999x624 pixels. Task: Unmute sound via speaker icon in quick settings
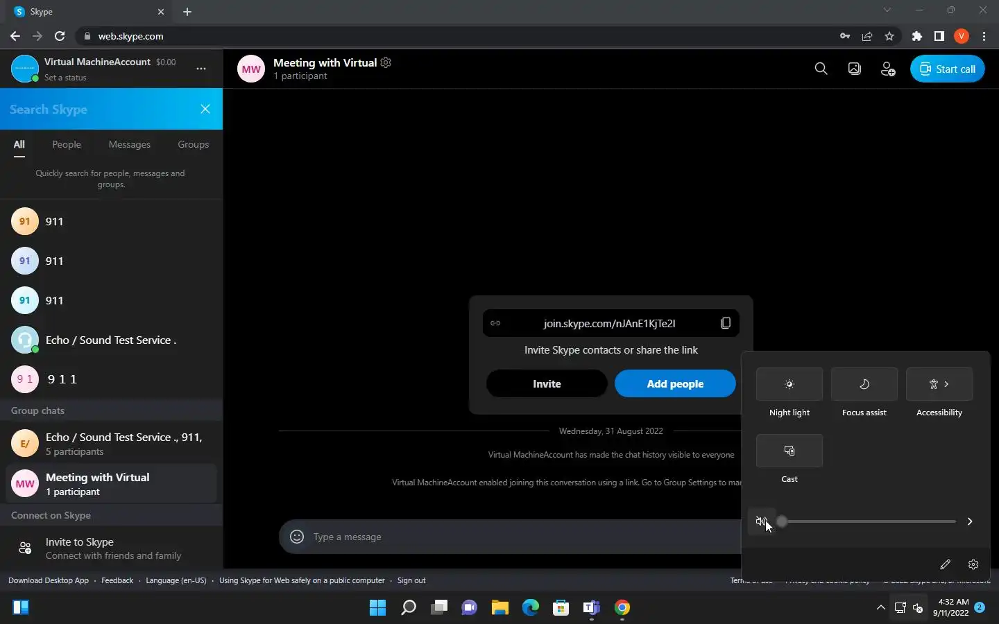[x=761, y=521]
